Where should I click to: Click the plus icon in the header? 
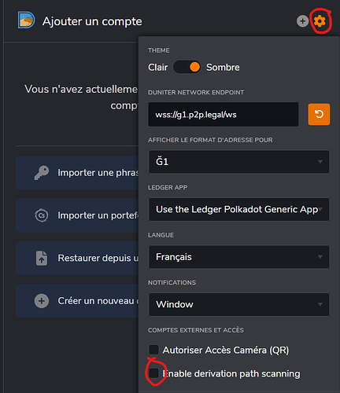(x=302, y=21)
